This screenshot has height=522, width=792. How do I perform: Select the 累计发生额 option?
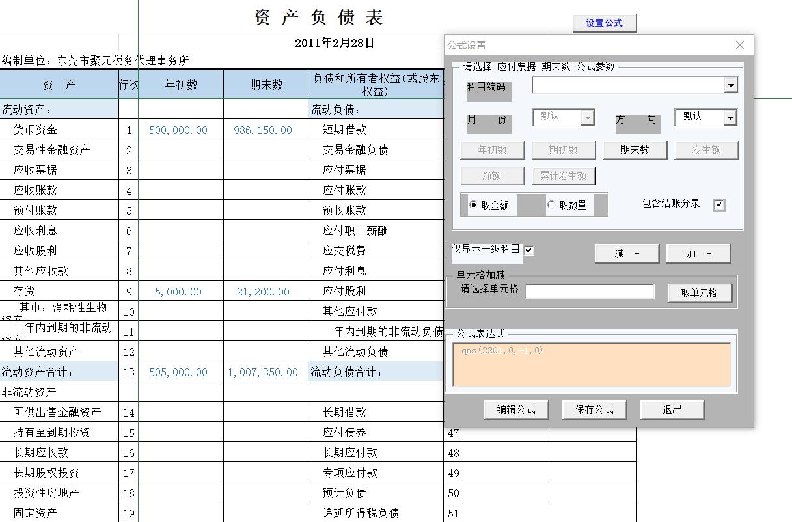(x=564, y=176)
